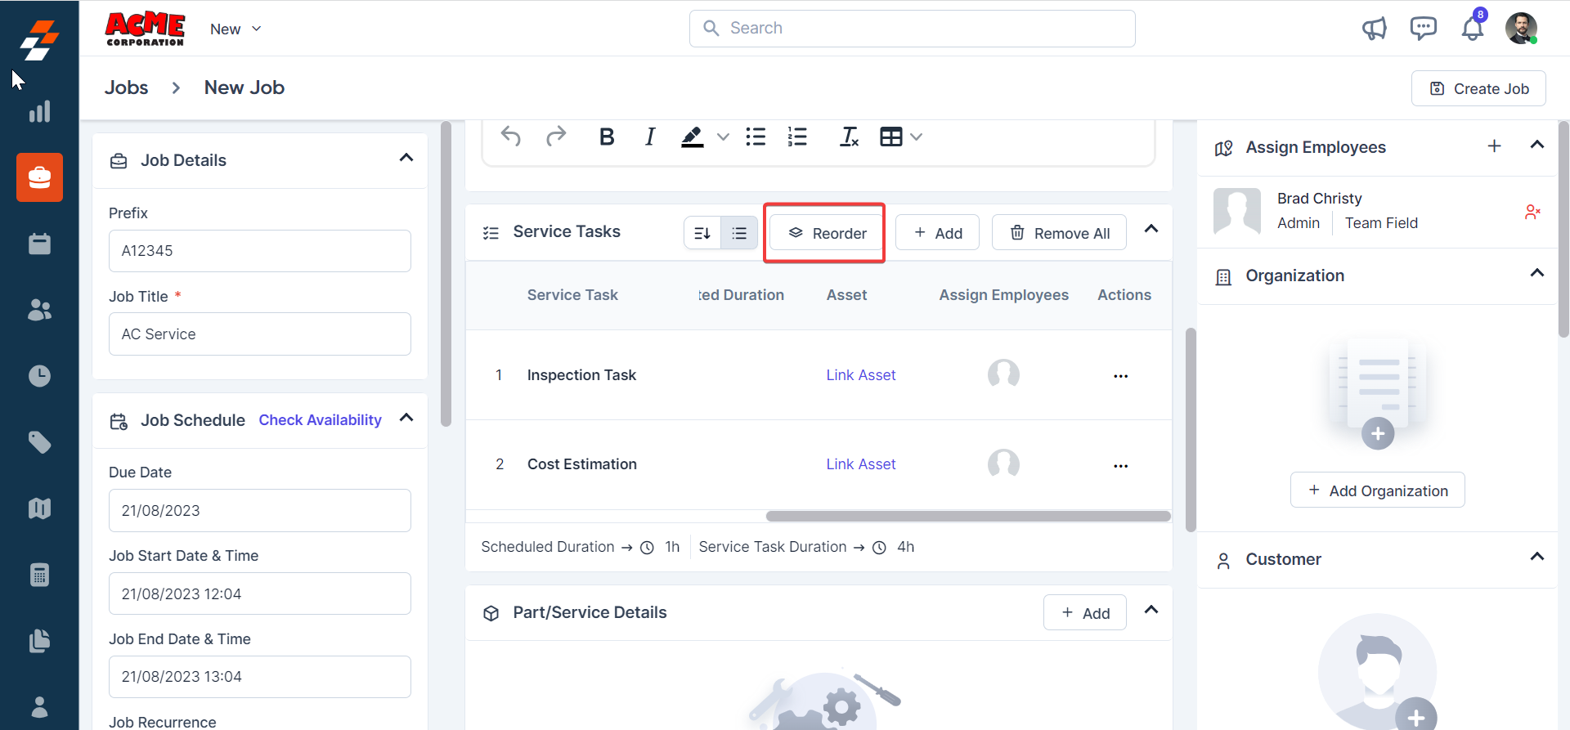Viewport: 1570px width, 730px height.
Task: Click Check Availability link
Action: [321, 420]
